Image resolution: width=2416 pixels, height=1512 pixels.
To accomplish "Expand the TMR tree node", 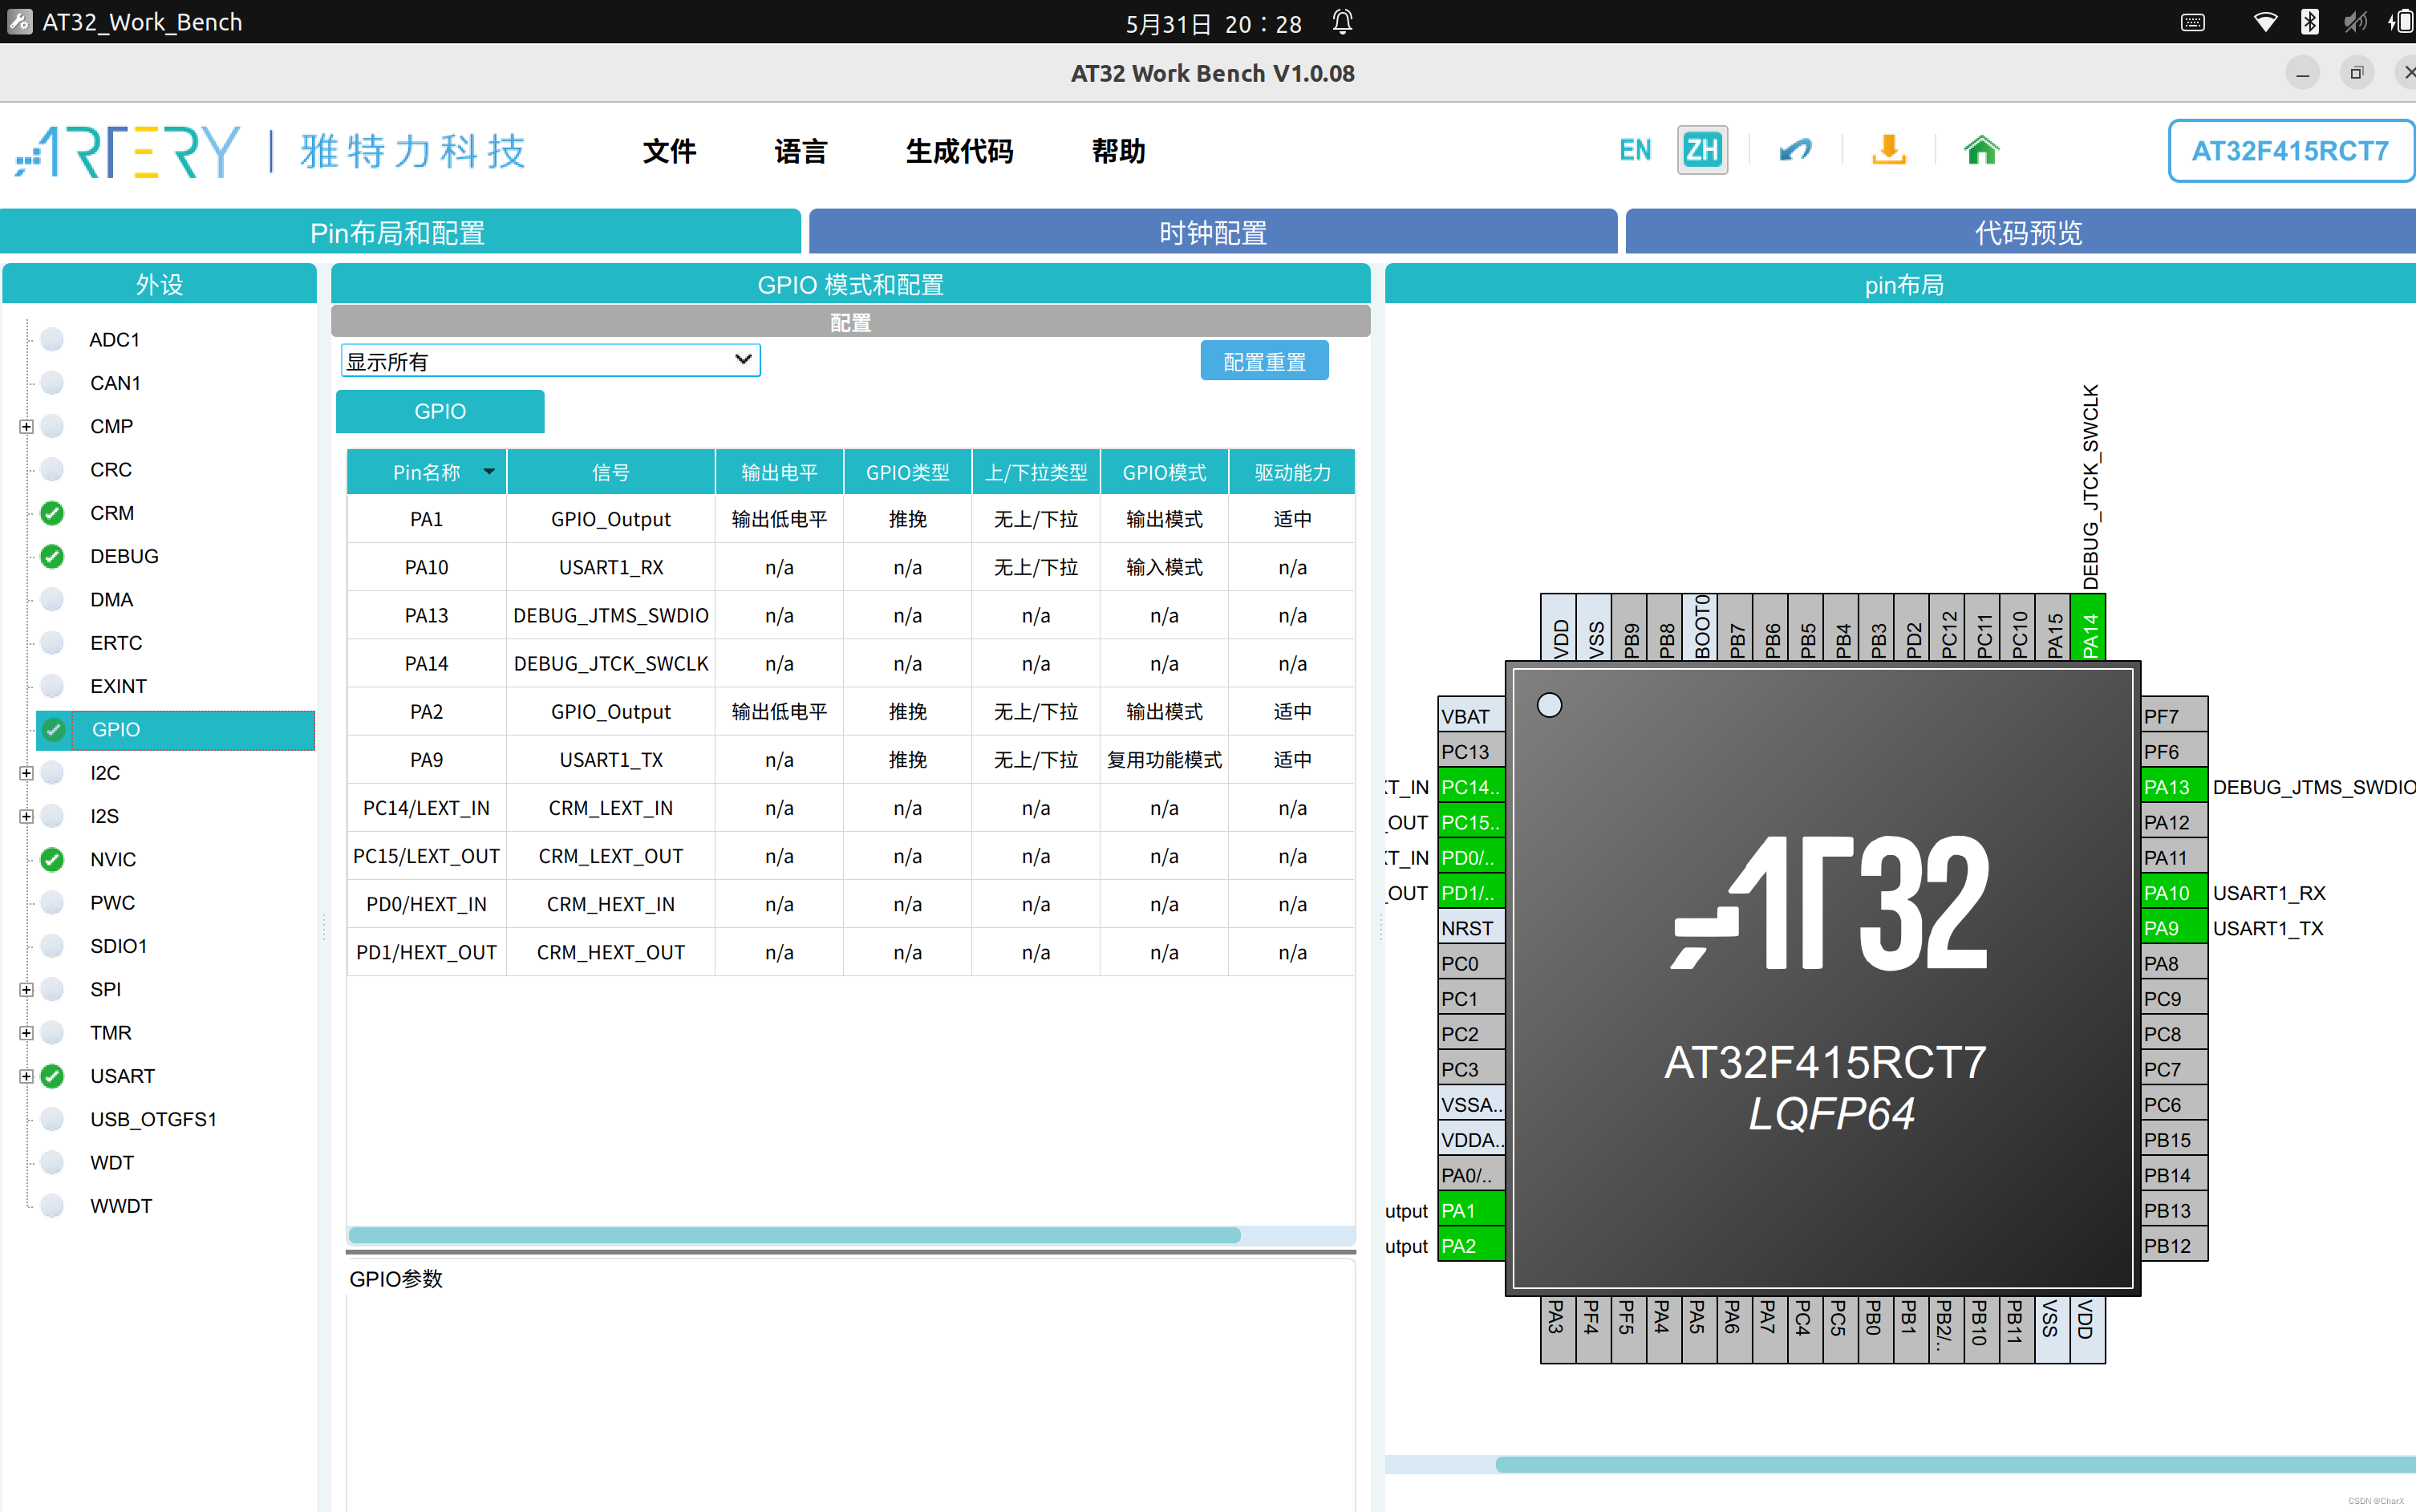I will [x=25, y=1032].
